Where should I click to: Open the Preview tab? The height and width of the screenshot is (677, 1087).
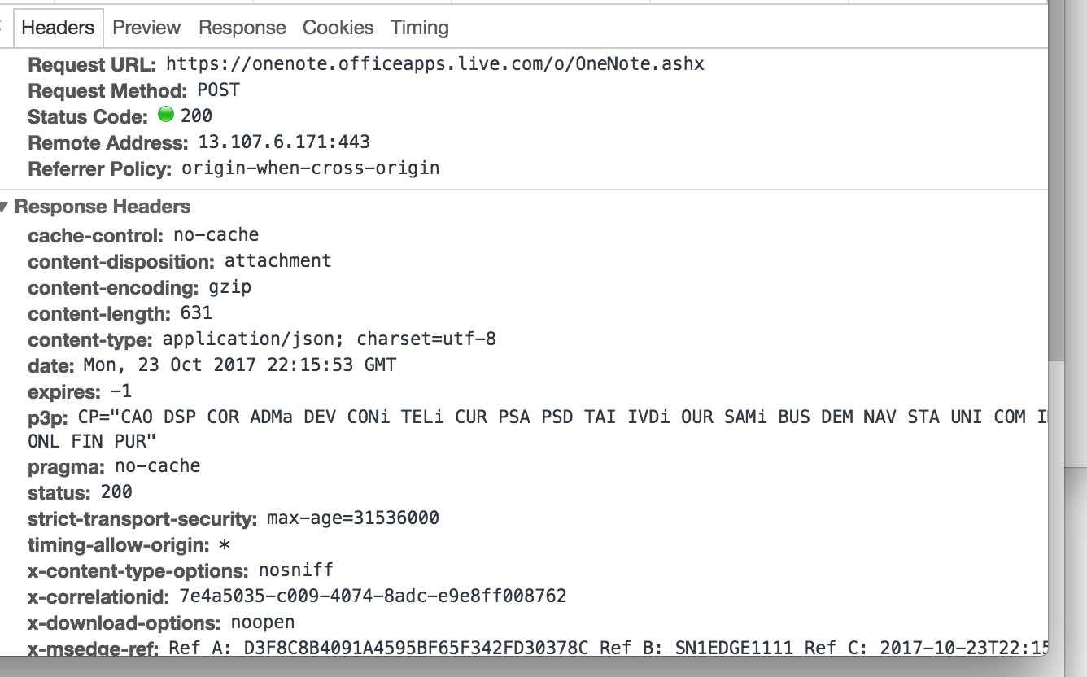point(146,28)
